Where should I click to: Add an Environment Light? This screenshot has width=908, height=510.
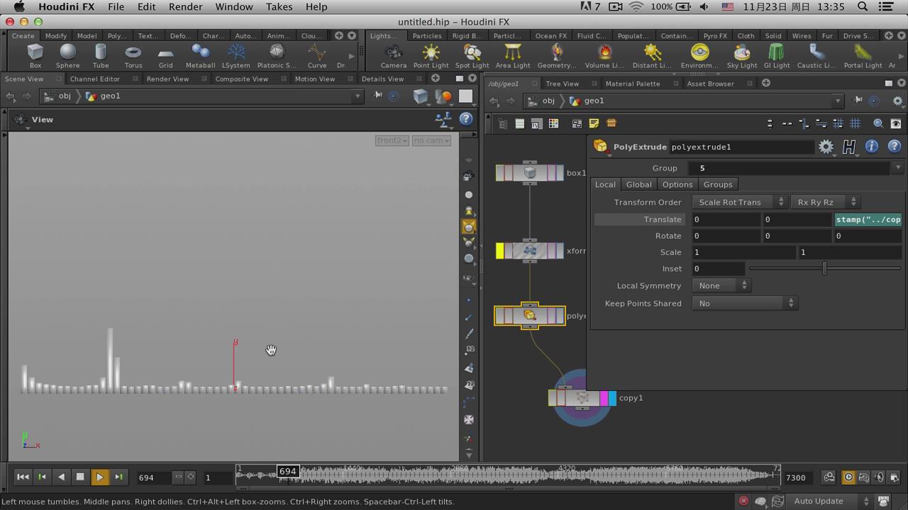coord(699,56)
